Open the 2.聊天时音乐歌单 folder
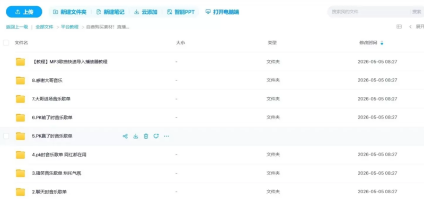Viewport: 424px width, 200px height. point(49,192)
